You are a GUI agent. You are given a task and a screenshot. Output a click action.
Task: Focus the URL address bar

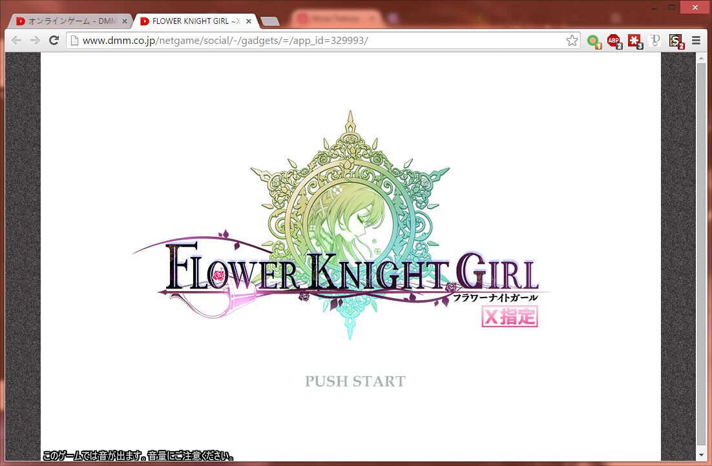click(322, 41)
